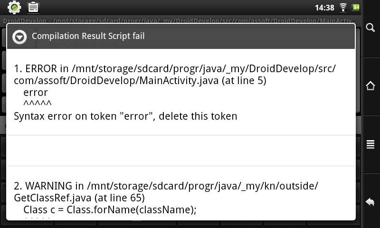Tap the "Compilation Result Script fail" title
This screenshot has height=228, width=380.
tap(88, 36)
